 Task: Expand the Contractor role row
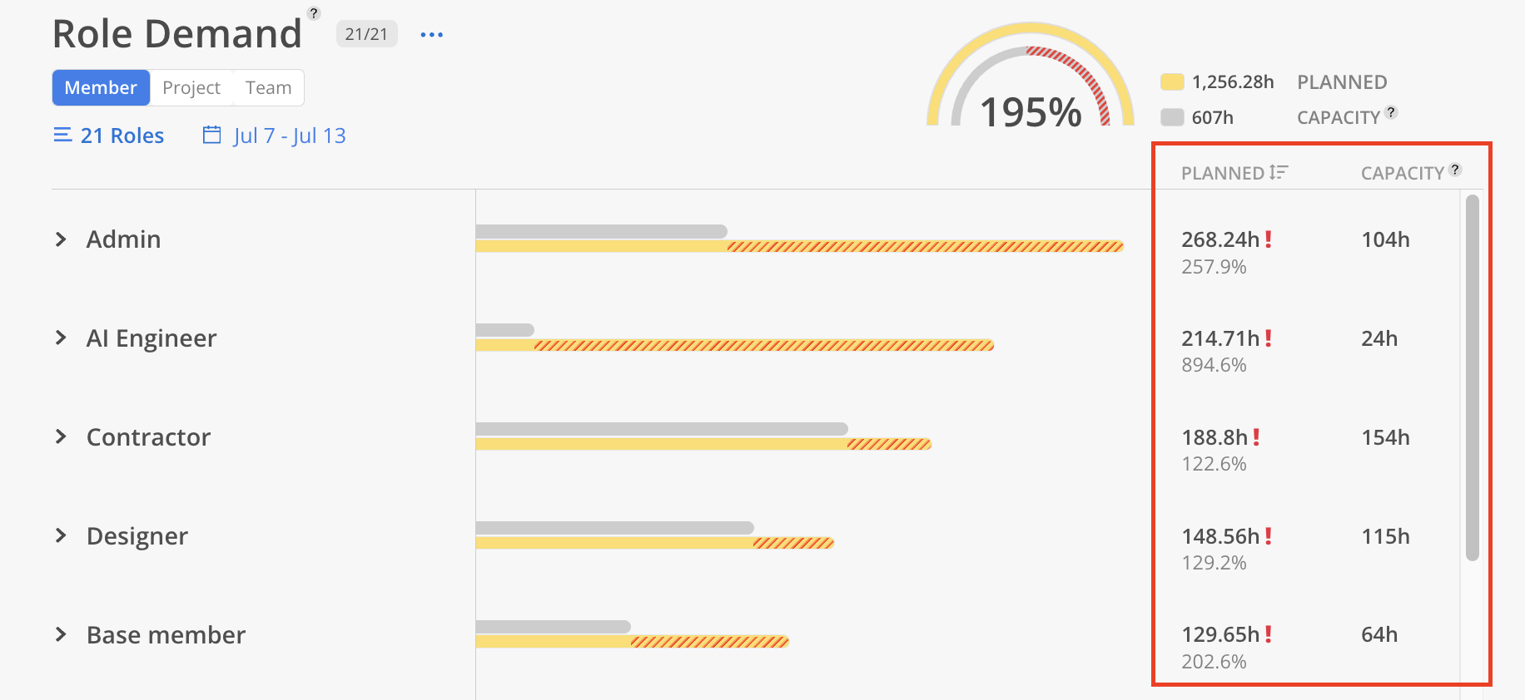pyautogui.click(x=61, y=436)
